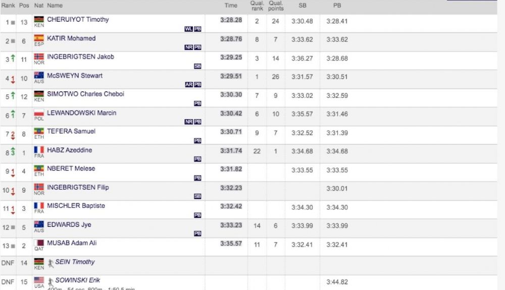Select INGEBRIGTSEN Filip's name
This screenshot has width=505, height=290.
click(x=78, y=187)
